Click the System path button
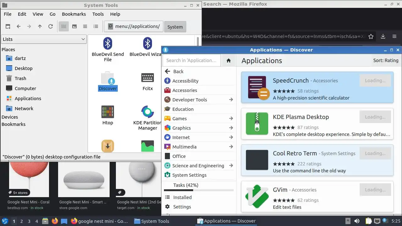Viewport: 402px width, 226px height. (175, 27)
